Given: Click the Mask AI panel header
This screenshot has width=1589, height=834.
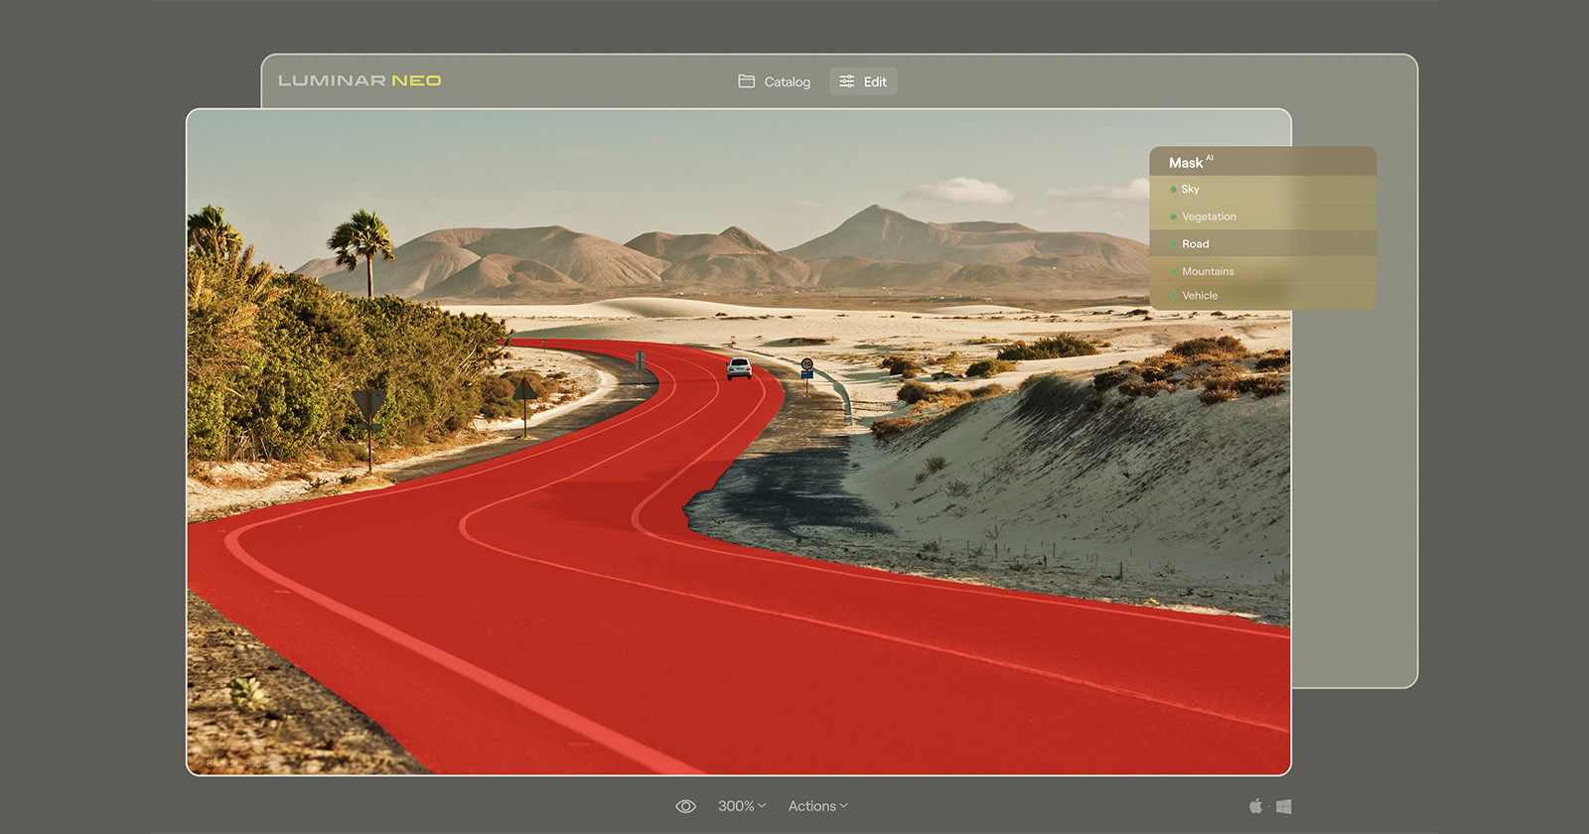Looking at the screenshot, I should tap(1261, 162).
